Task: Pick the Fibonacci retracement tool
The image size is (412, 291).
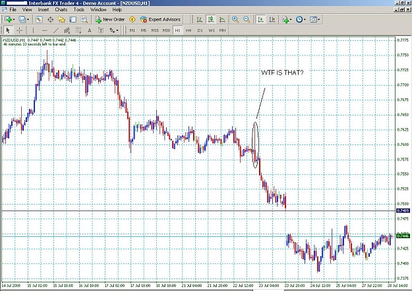Action: (78, 30)
